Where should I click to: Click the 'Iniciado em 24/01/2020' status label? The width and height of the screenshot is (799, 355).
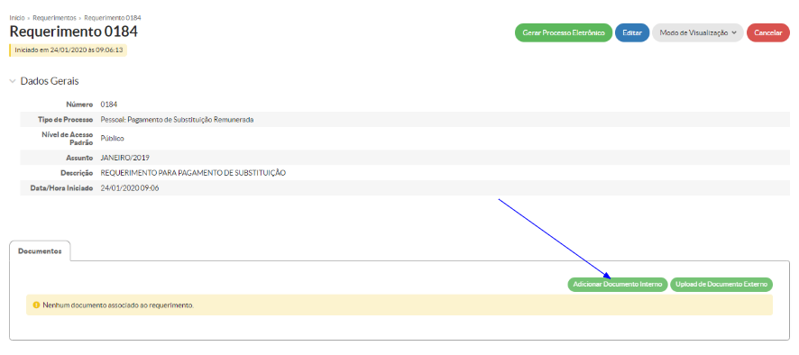click(x=69, y=50)
